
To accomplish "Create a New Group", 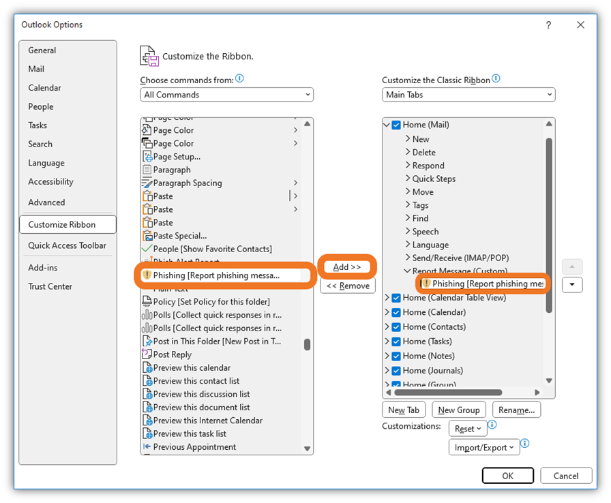I will pyautogui.click(x=459, y=410).
